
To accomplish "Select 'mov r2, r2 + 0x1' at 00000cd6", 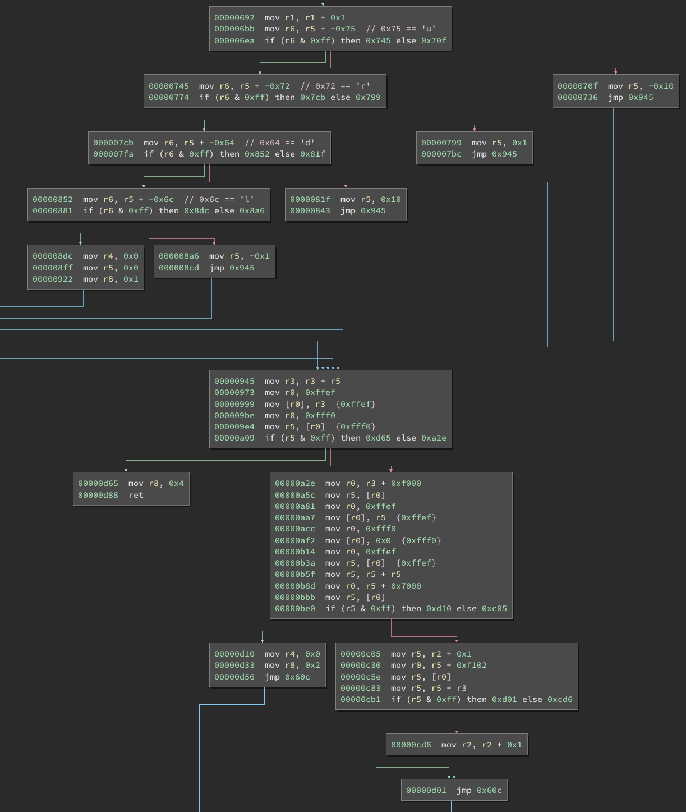I will pos(482,745).
